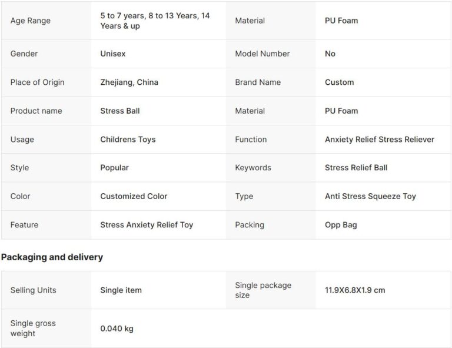Image resolution: width=452 pixels, height=348 pixels.
Task: Select the "Custom" brand name value
Action: point(340,82)
